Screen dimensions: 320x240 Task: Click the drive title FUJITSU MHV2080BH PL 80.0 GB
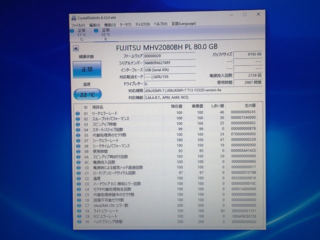166,47
